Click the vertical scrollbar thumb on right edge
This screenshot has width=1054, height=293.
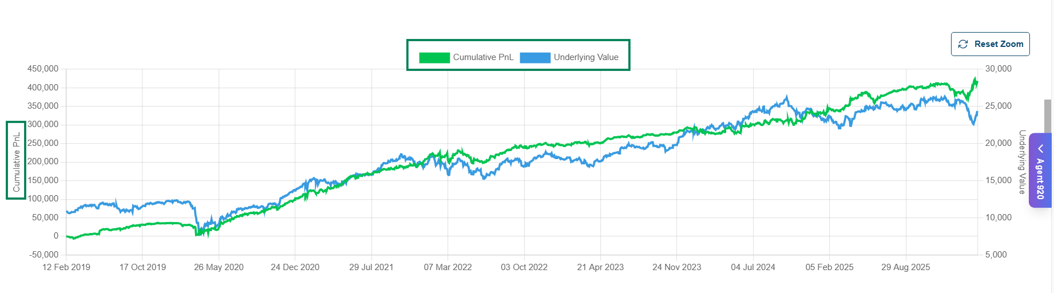tap(1048, 117)
